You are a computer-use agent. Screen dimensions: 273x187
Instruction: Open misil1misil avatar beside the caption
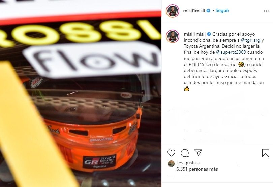[173, 36]
